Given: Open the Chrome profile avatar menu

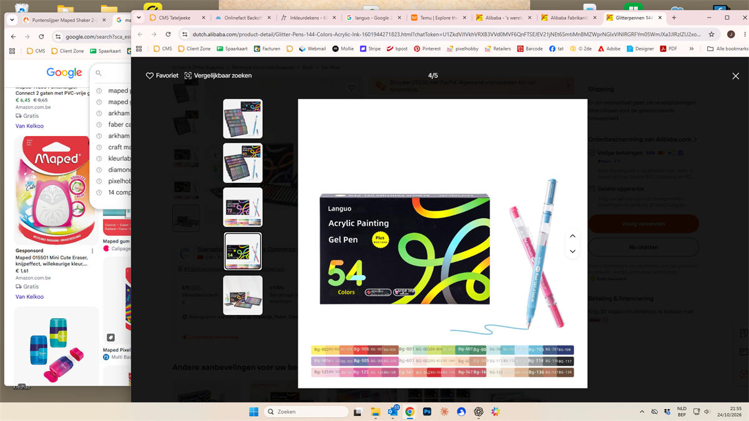Looking at the screenshot, I should click(x=731, y=34).
